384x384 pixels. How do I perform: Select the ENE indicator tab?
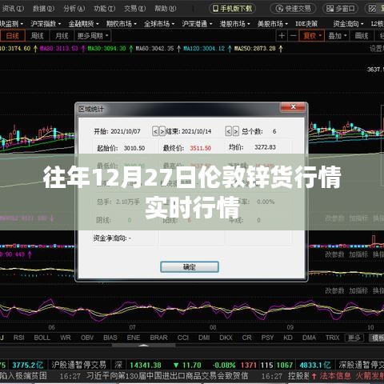coord(134,338)
